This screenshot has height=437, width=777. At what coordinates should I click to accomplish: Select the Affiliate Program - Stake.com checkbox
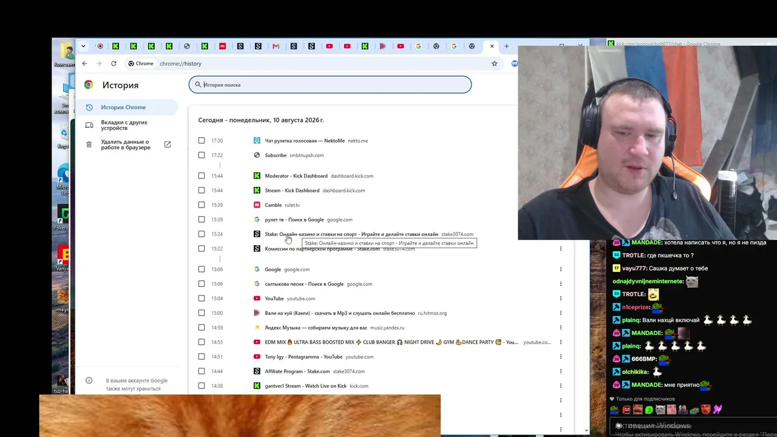(202, 371)
